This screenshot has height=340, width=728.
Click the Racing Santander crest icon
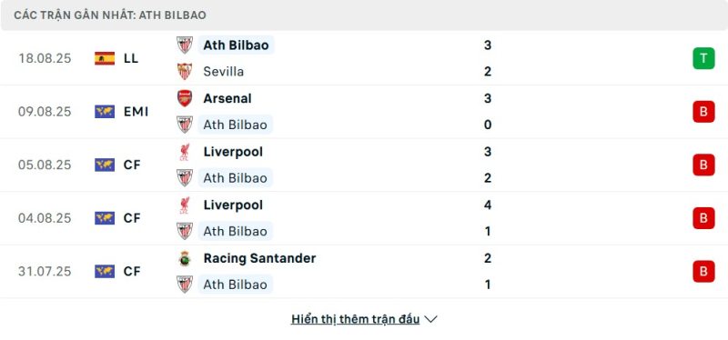pyautogui.click(x=185, y=258)
